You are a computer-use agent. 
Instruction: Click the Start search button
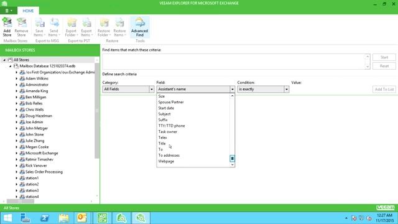[x=384, y=57]
